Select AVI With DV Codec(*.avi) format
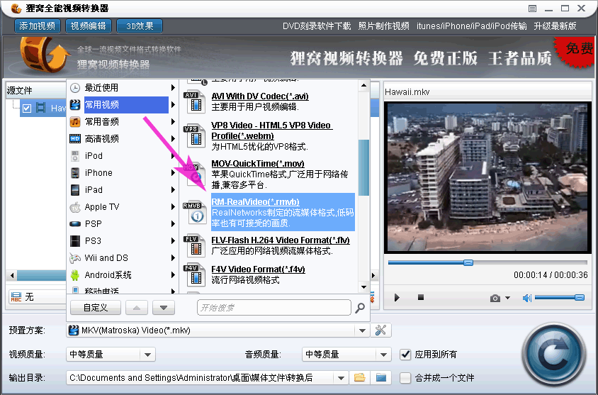 tap(260, 96)
